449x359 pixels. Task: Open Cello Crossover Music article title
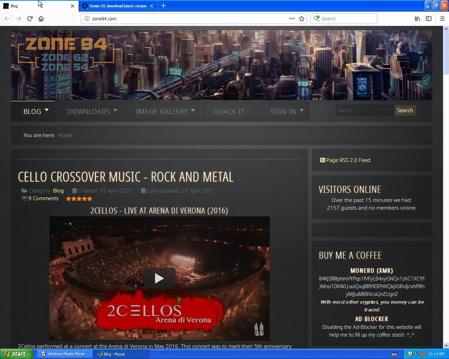point(126,177)
